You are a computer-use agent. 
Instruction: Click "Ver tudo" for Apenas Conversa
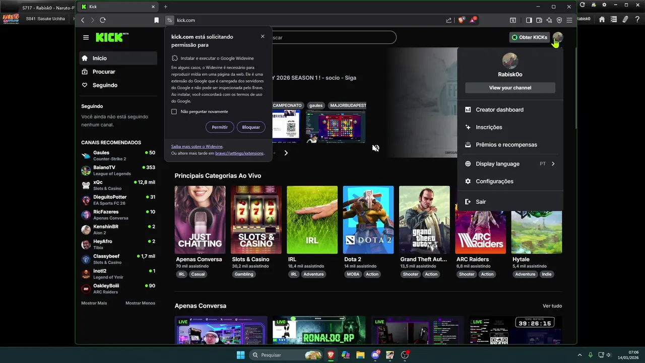(x=552, y=306)
